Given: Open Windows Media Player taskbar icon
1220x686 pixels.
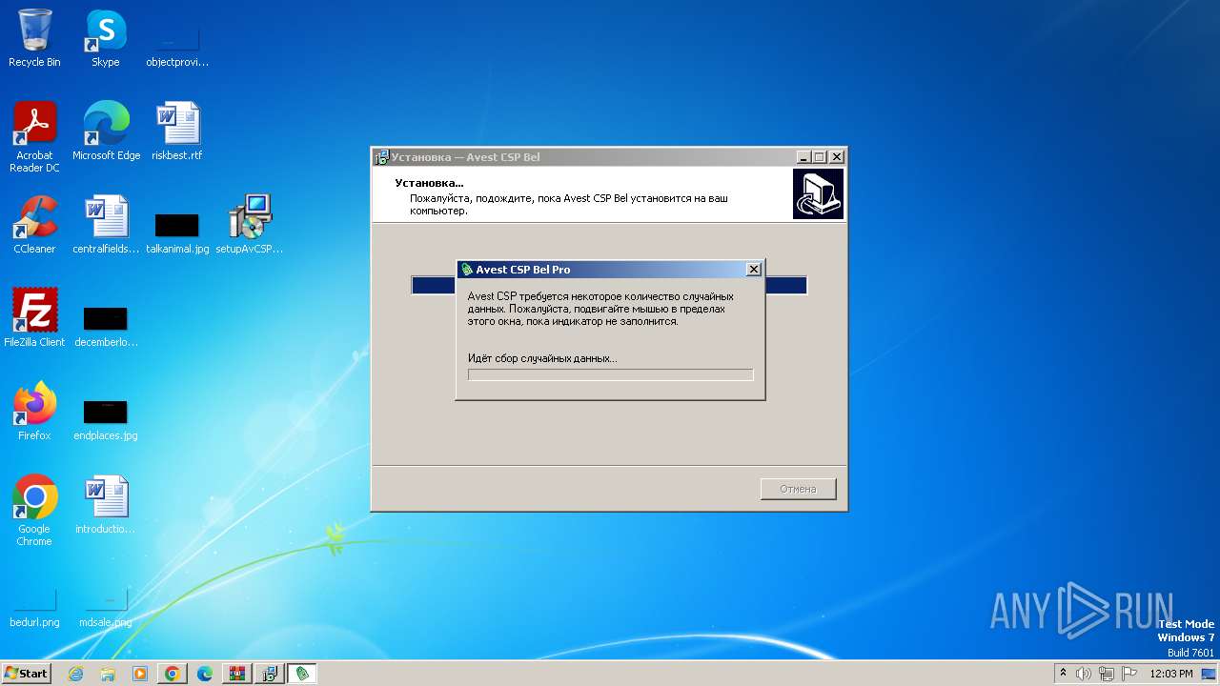Looking at the screenshot, I should coord(140,674).
